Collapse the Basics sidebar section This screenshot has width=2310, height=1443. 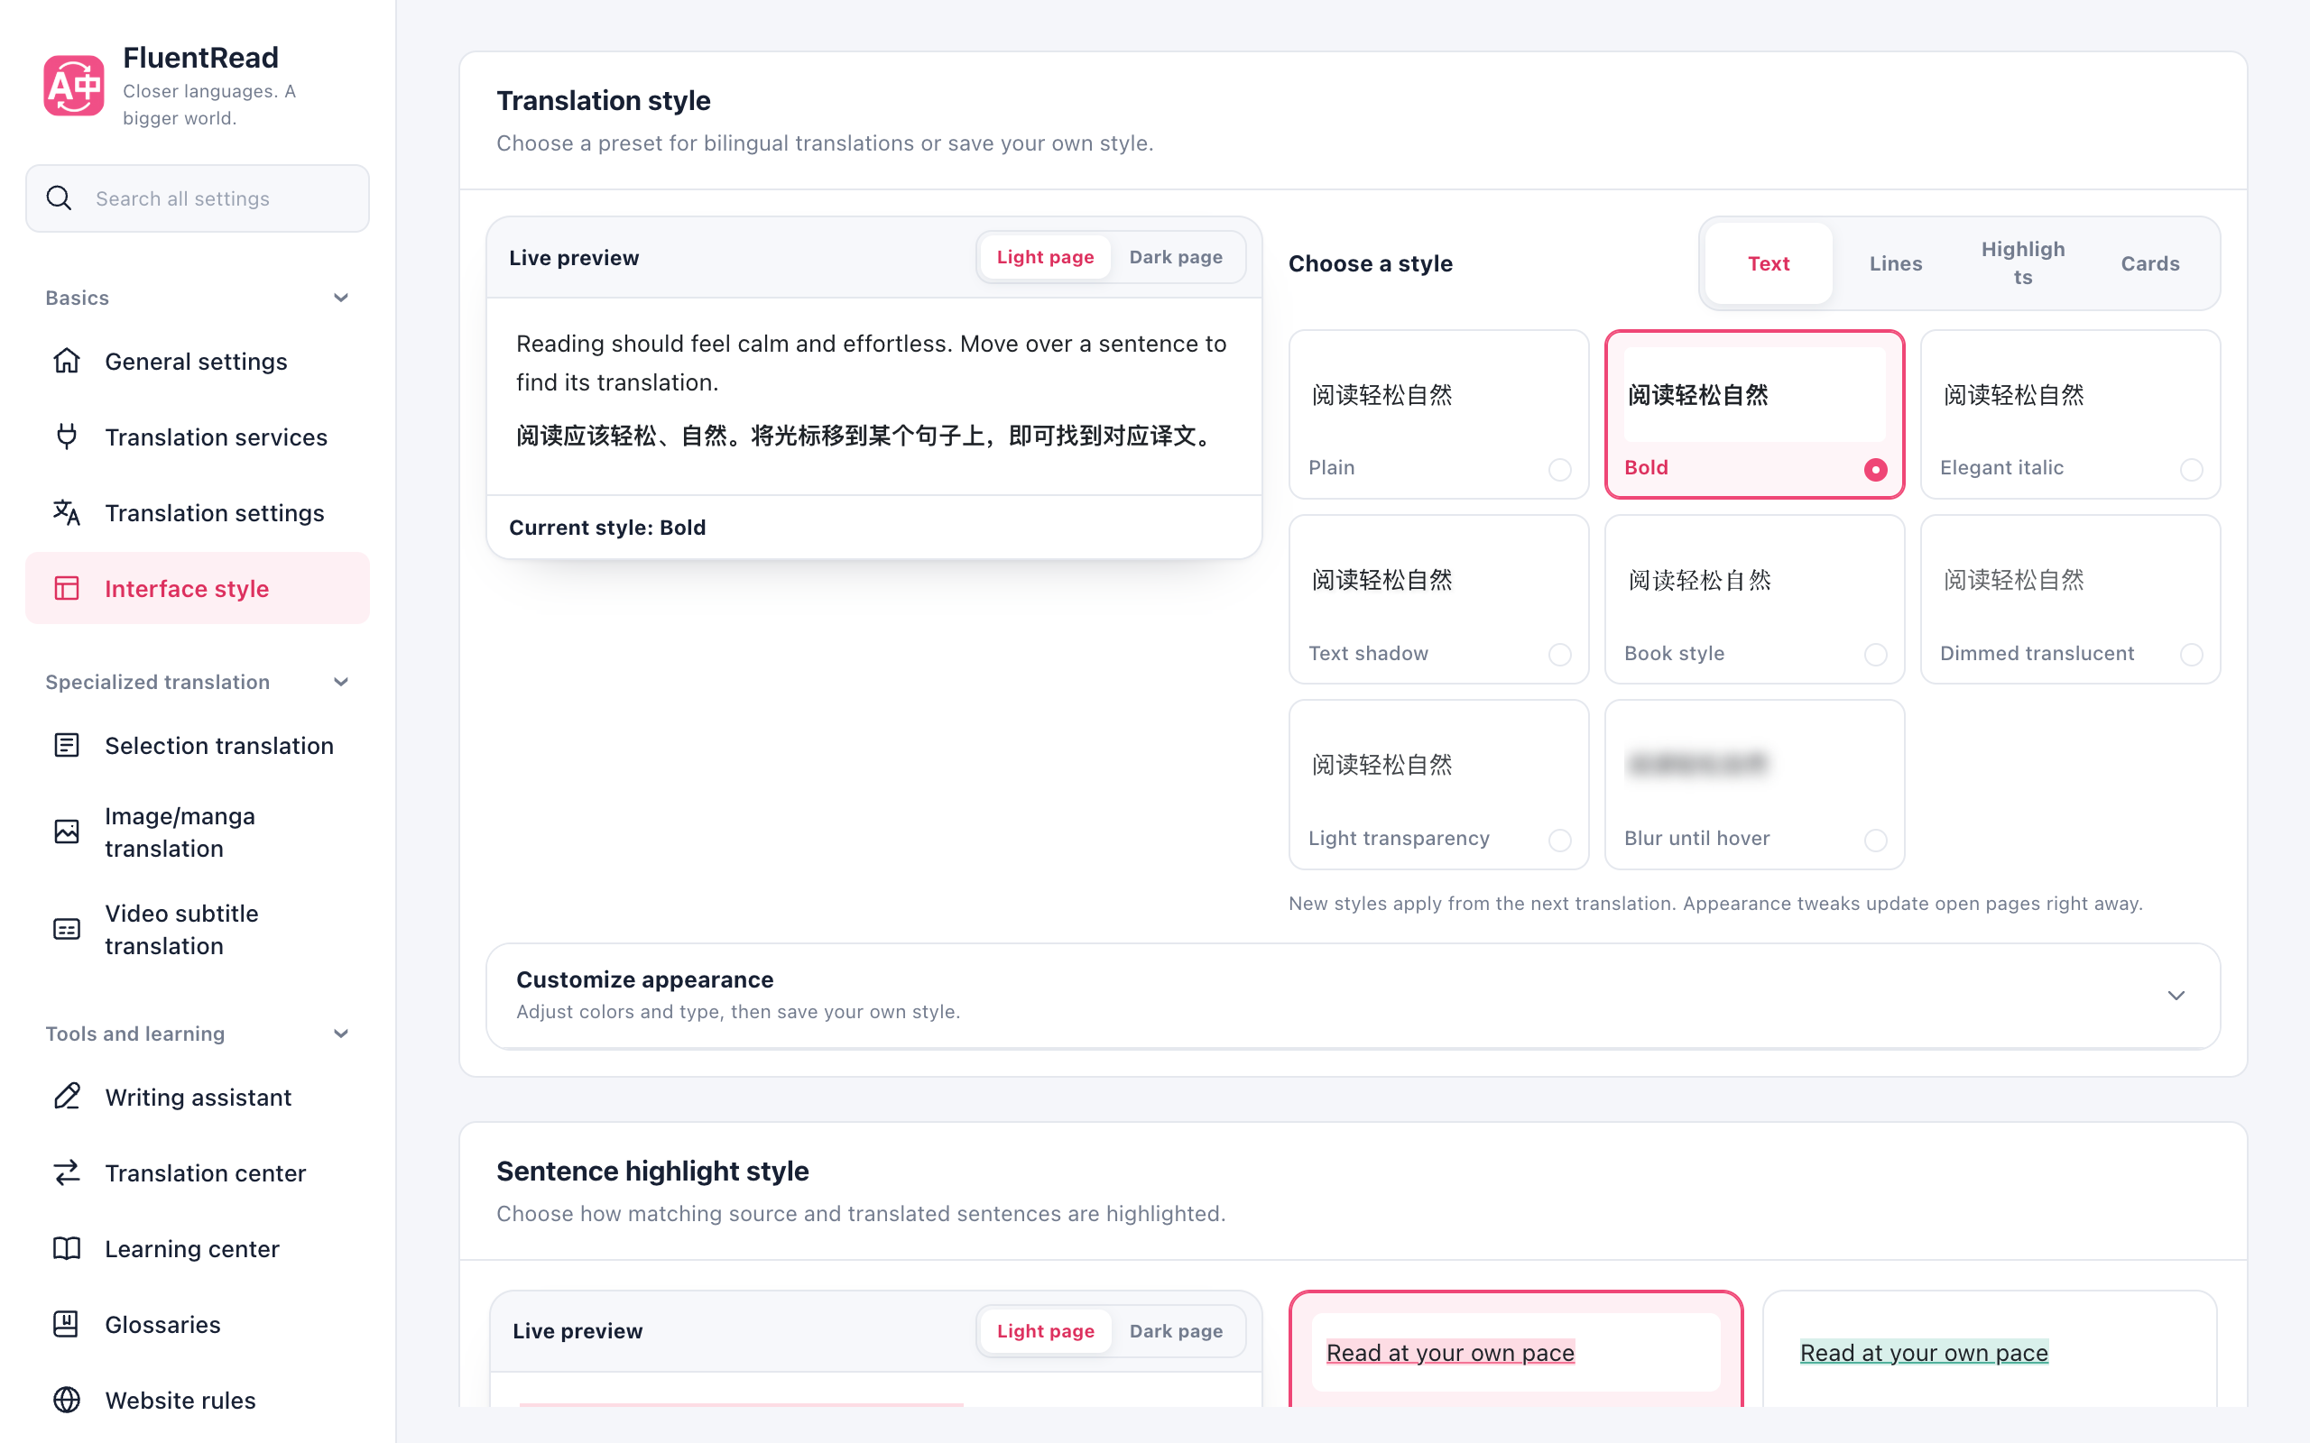(x=341, y=298)
